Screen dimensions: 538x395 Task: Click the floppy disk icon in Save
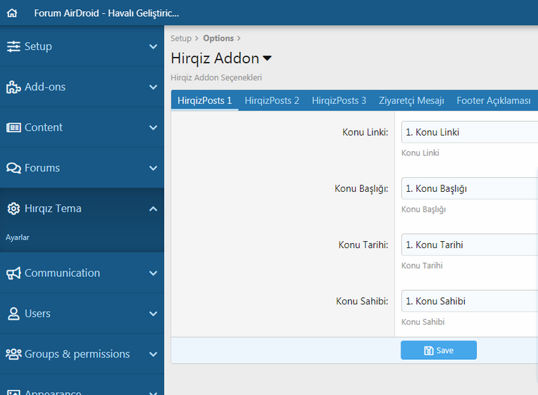pyautogui.click(x=429, y=351)
